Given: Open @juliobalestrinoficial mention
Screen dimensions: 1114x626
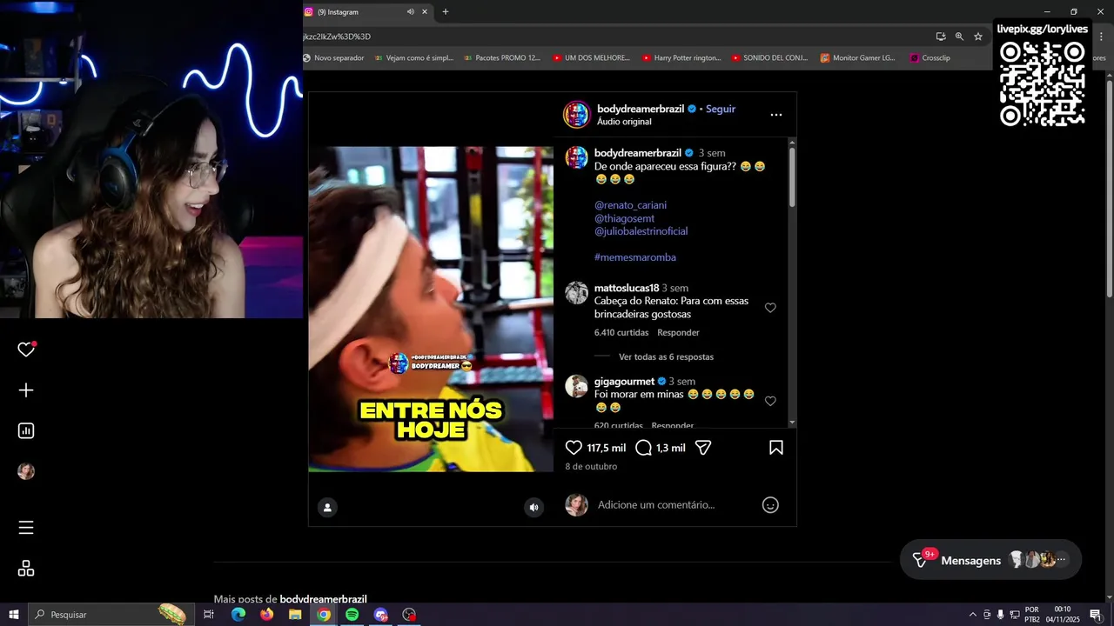Looking at the screenshot, I should point(641,231).
